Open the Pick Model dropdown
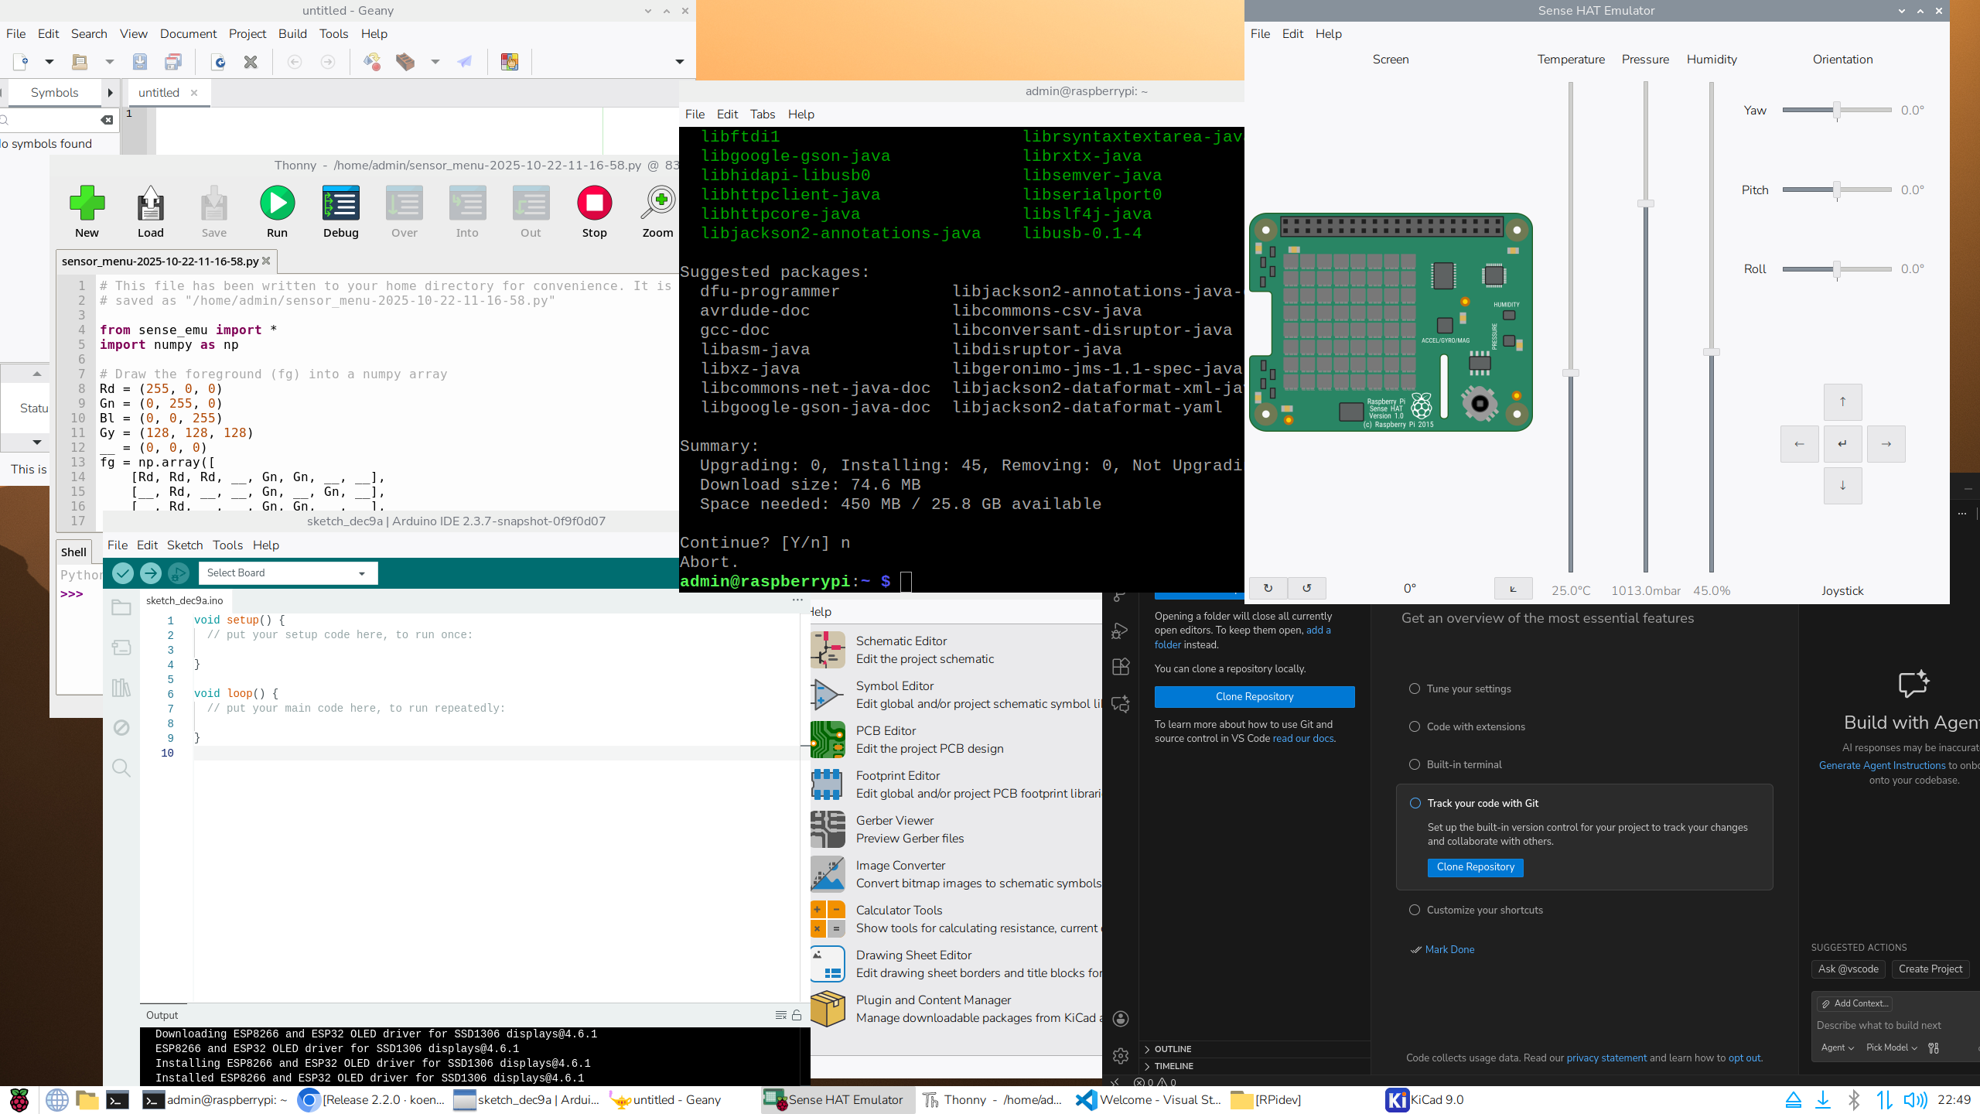This screenshot has width=1980, height=1114. [x=1891, y=1047]
